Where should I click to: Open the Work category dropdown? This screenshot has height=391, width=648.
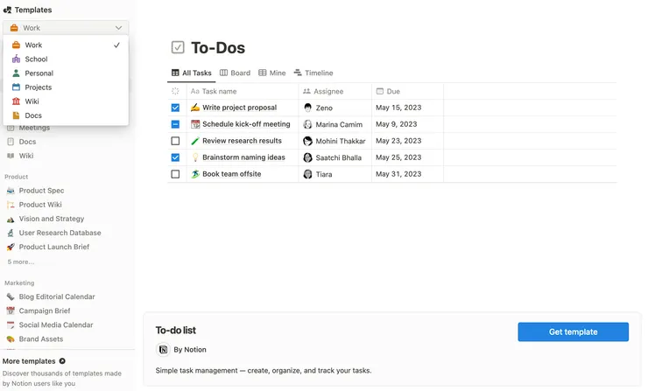[66, 28]
